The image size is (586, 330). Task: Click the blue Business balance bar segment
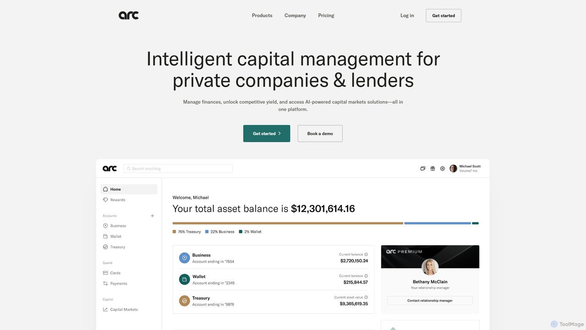click(x=438, y=223)
